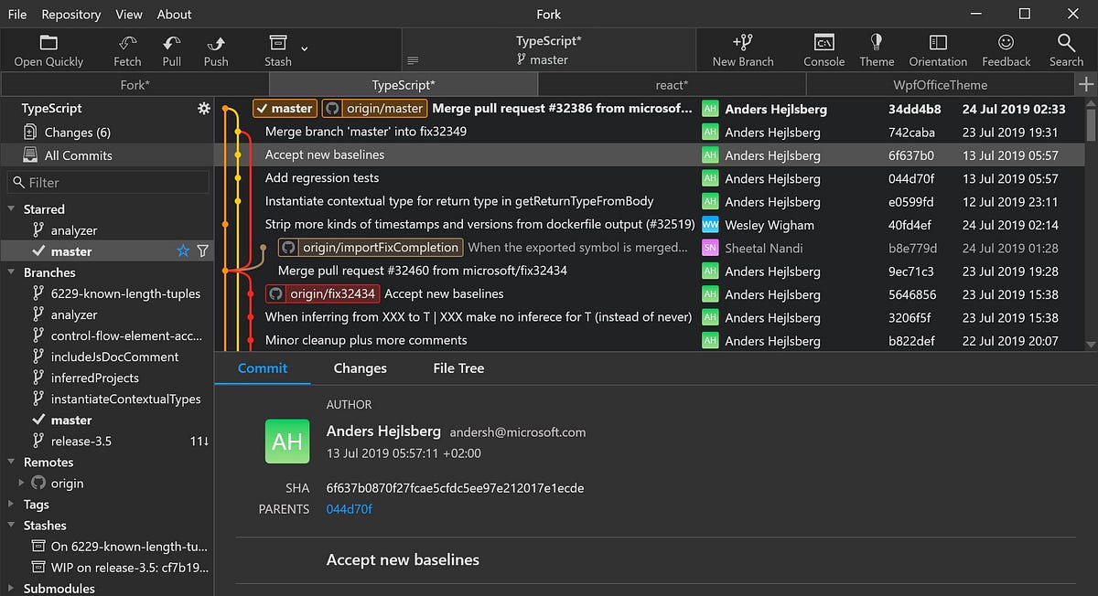Image resolution: width=1098 pixels, height=596 pixels.
Task: Expand the origin remote
Action: [22, 483]
